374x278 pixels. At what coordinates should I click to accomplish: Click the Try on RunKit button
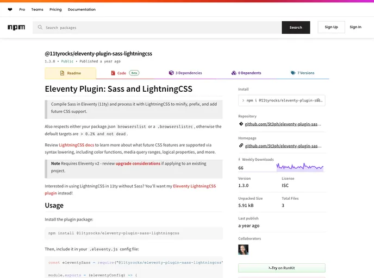tap(282, 268)
